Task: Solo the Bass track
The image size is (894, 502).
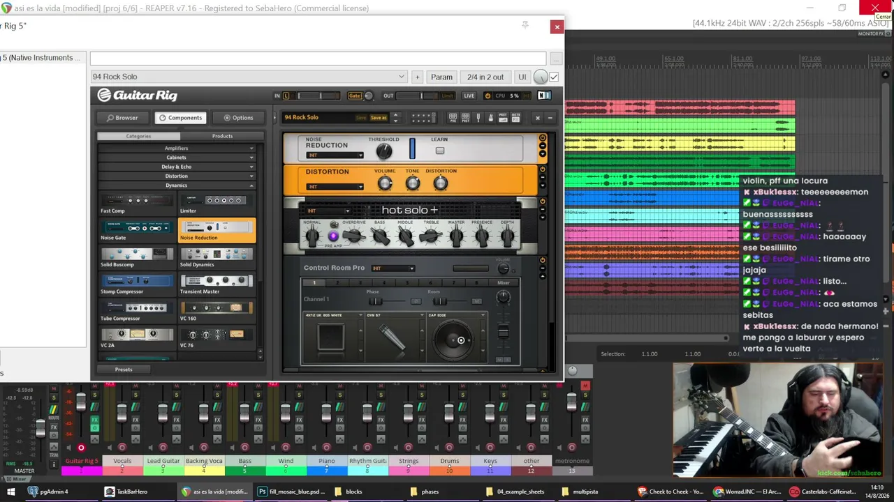Action: coord(258,395)
